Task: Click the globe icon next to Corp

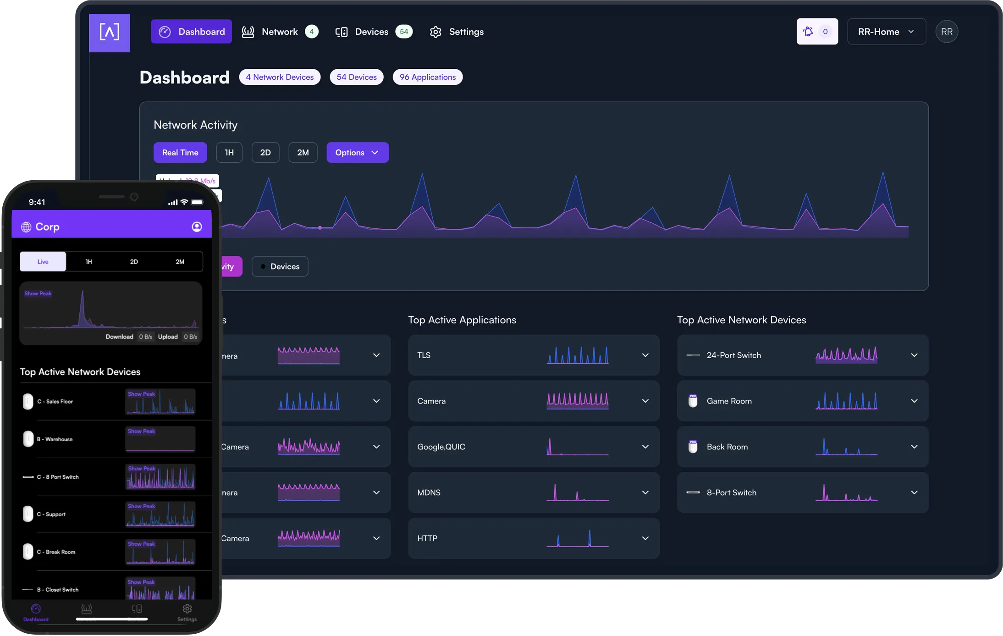Action: point(26,227)
